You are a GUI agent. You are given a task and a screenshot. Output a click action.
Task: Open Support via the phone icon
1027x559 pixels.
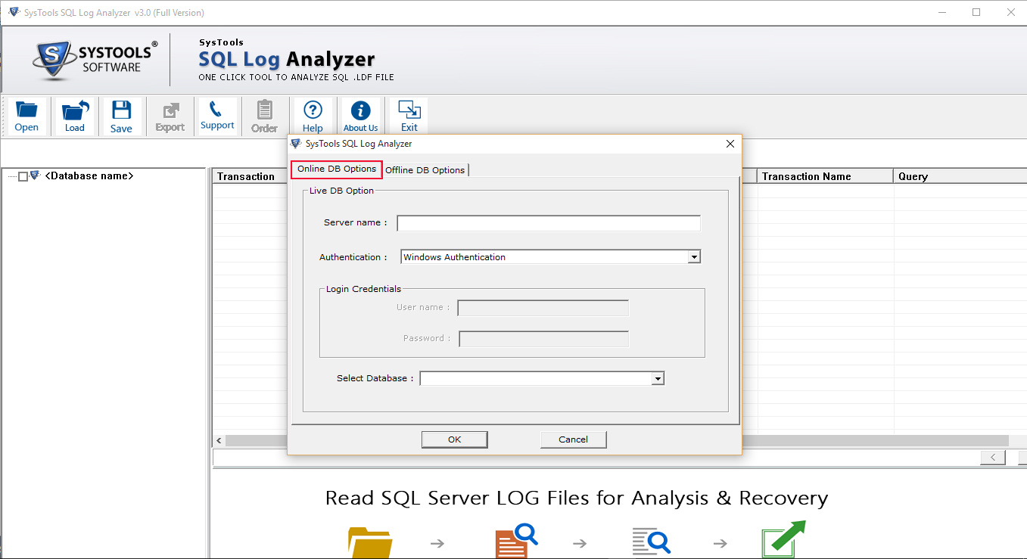point(217,116)
